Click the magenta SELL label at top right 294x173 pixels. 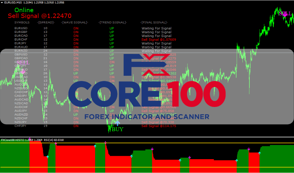pyautogui.click(x=285, y=13)
